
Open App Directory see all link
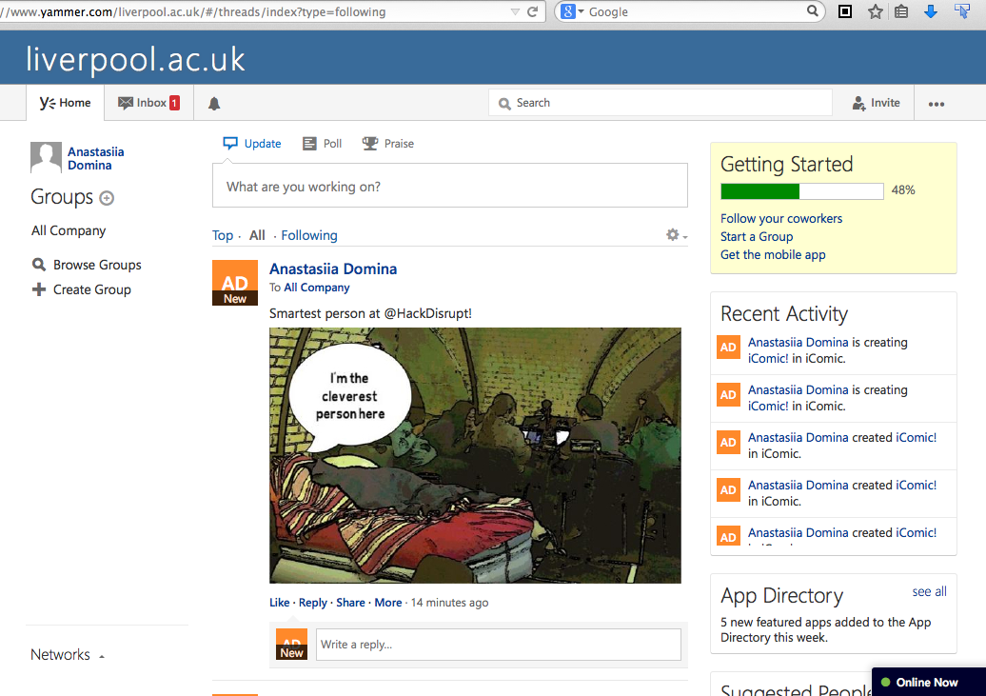(x=930, y=591)
